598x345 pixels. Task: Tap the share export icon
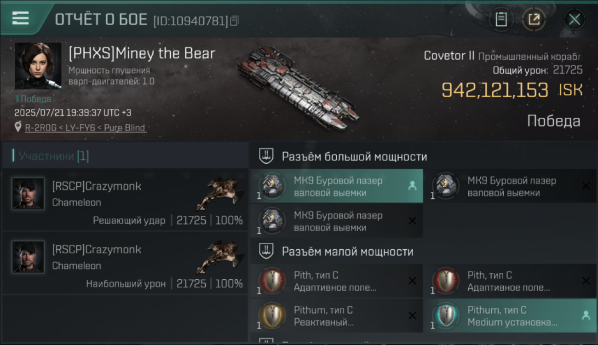tap(534, 19)
